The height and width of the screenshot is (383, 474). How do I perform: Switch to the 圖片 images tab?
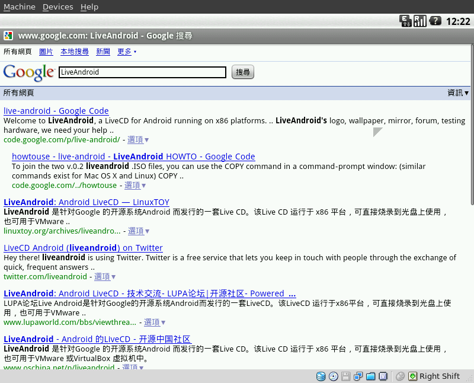tap(46, 52)
